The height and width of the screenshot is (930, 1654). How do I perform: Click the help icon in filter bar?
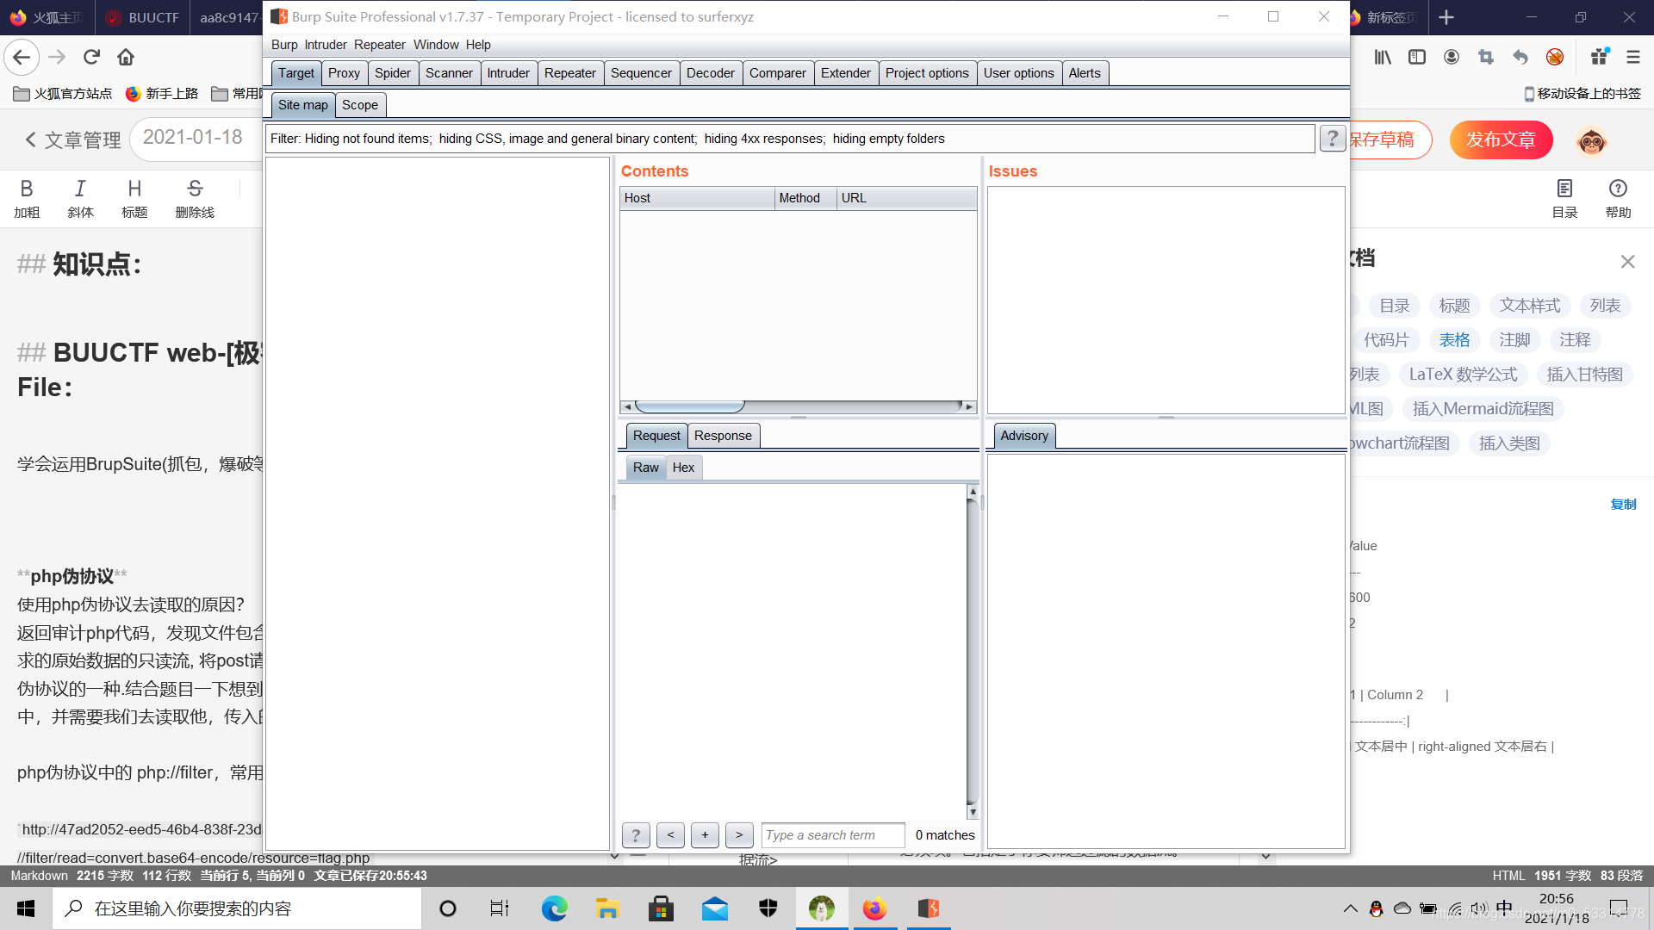click(1333, 138)
